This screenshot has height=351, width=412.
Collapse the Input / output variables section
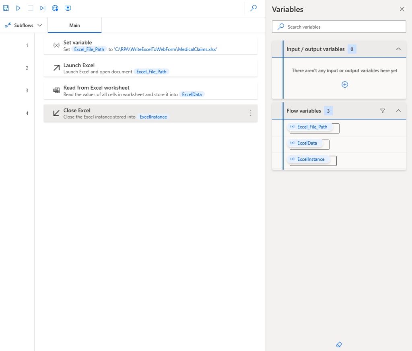tap(398, 49)
